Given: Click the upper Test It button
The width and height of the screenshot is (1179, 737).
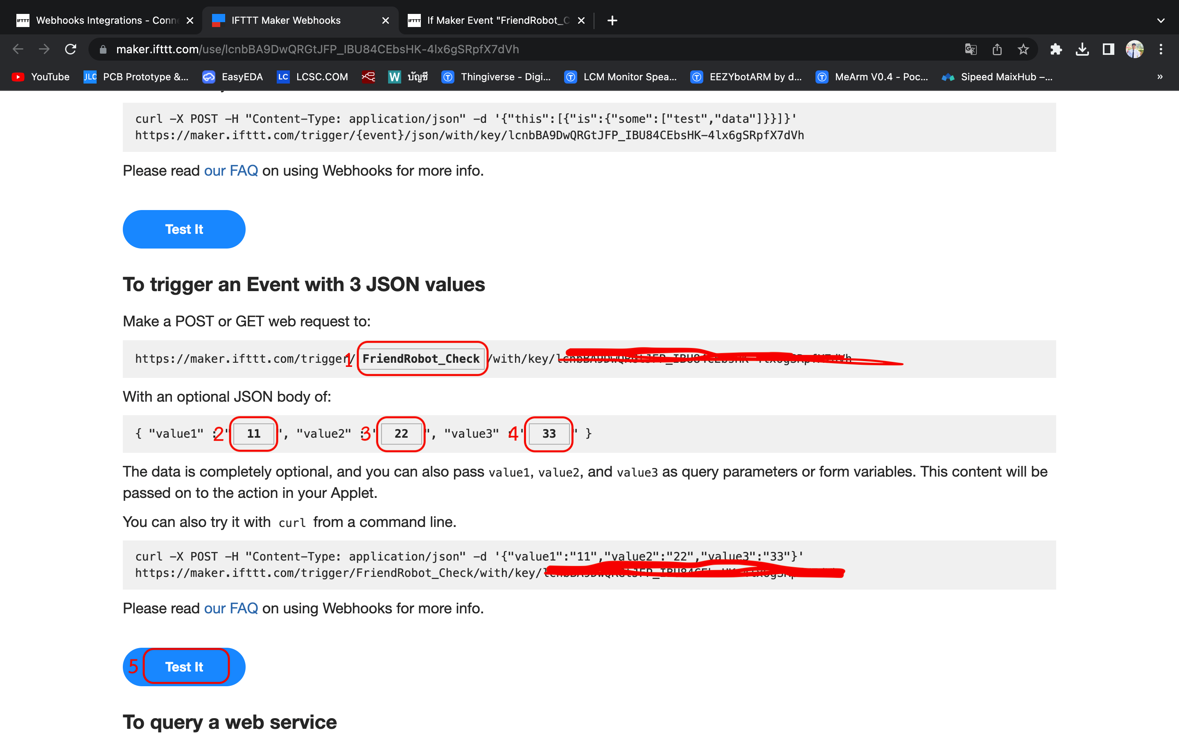Looking at the screenshot, I should point(184,229).
